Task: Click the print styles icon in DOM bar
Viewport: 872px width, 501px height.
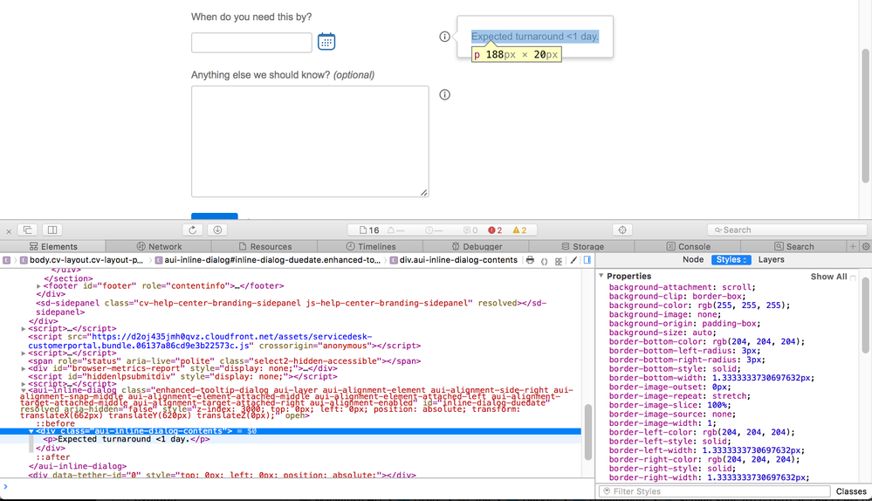Action: pyautogui.click(x=530, y=260)
